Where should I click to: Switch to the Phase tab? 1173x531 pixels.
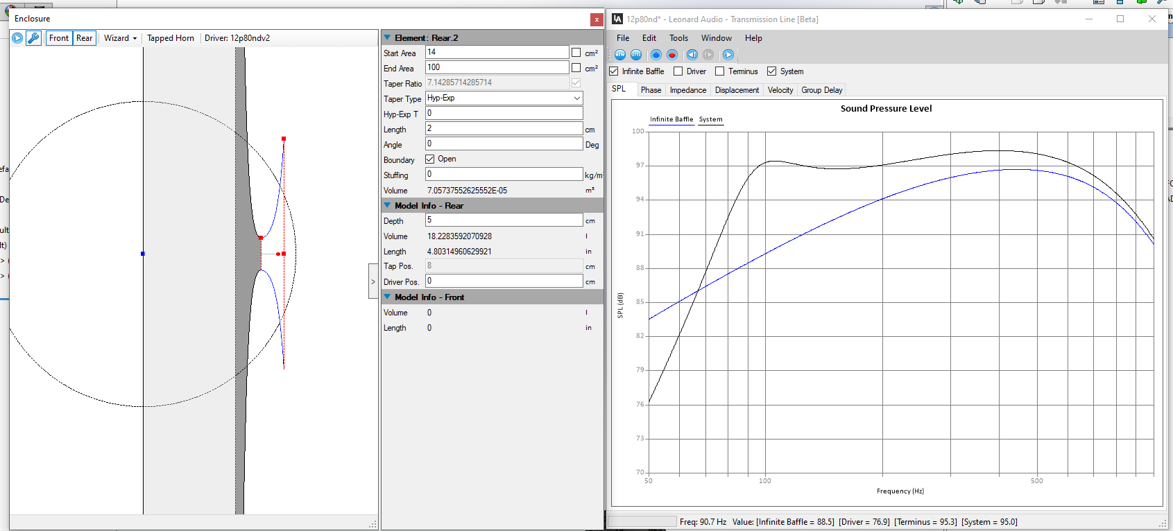651,90
